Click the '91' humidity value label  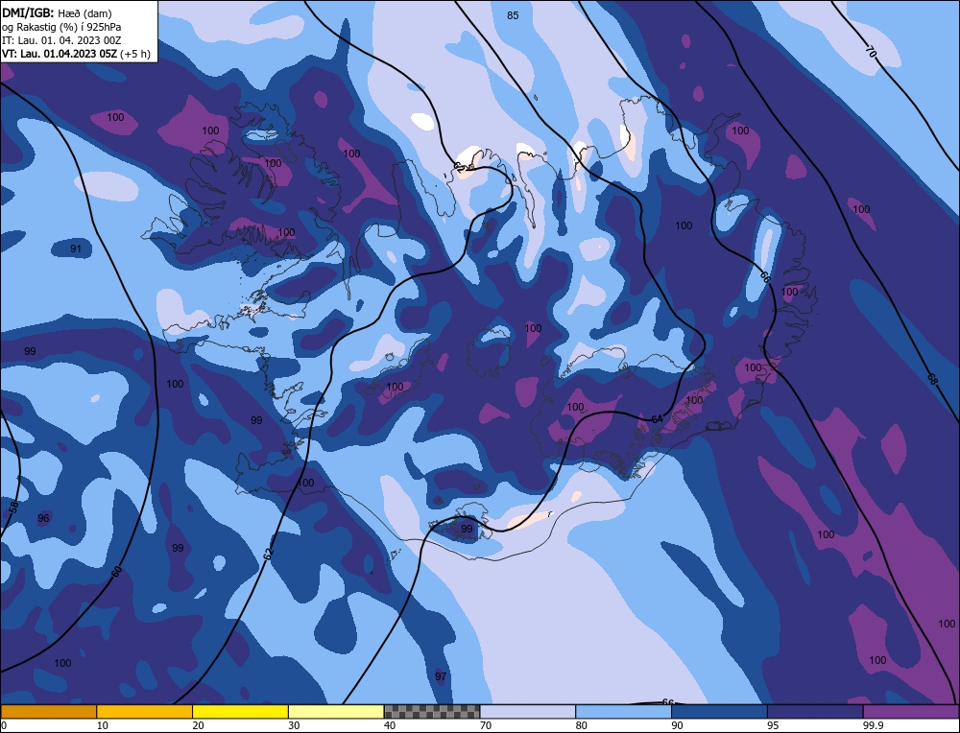pos(75,248)
